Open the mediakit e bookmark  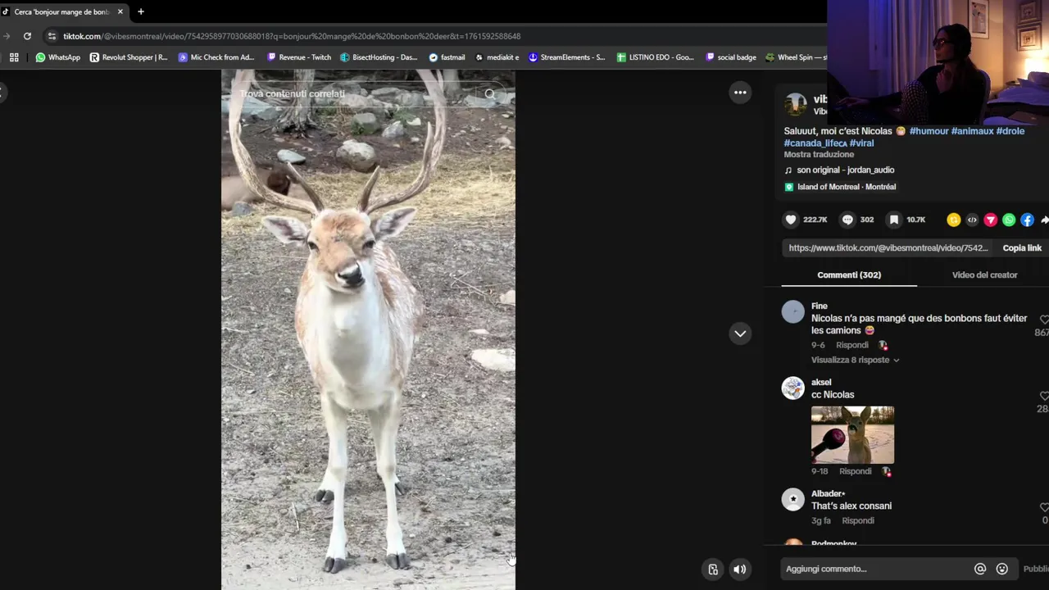[x=497, y=57]
